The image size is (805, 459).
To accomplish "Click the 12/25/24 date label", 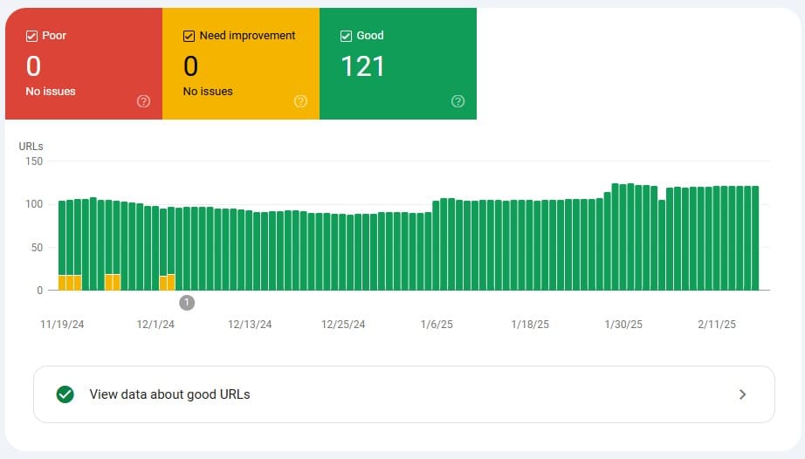I will click(x=343, y=325).
